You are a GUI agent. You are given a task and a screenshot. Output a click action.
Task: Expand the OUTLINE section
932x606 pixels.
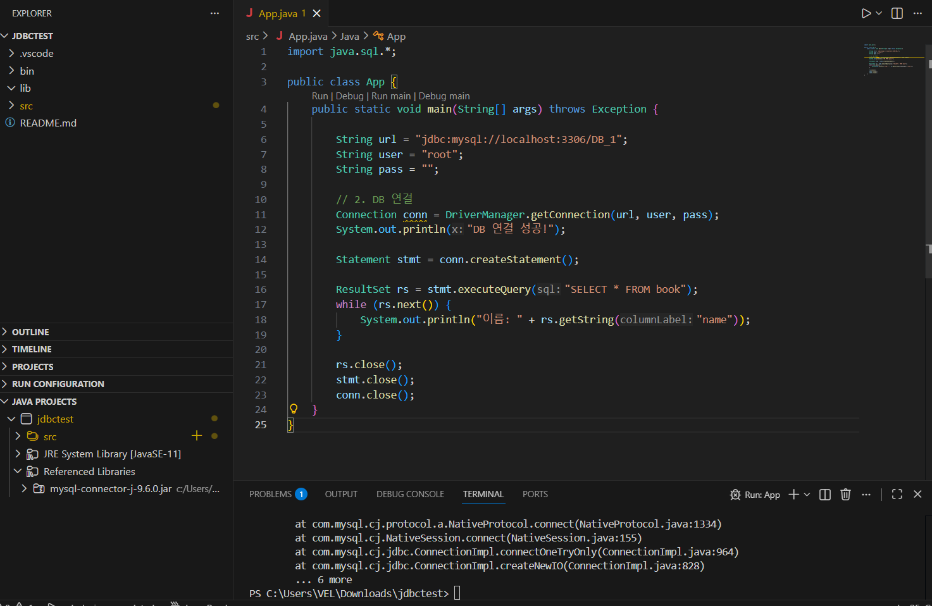(5, 332)
